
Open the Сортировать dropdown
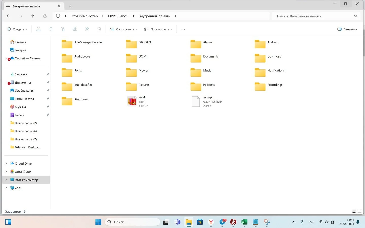[123, 29]
